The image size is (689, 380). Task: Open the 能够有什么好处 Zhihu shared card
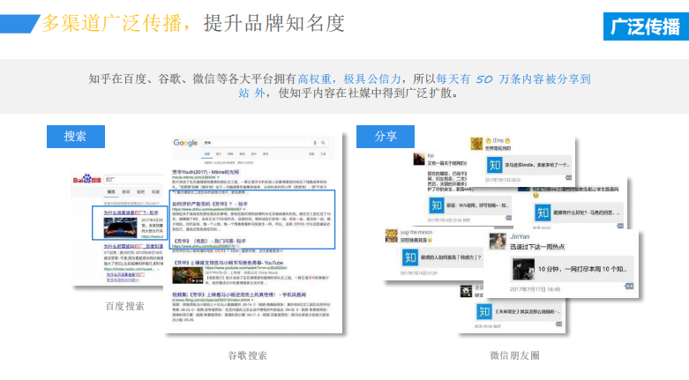tap(578, 212)
